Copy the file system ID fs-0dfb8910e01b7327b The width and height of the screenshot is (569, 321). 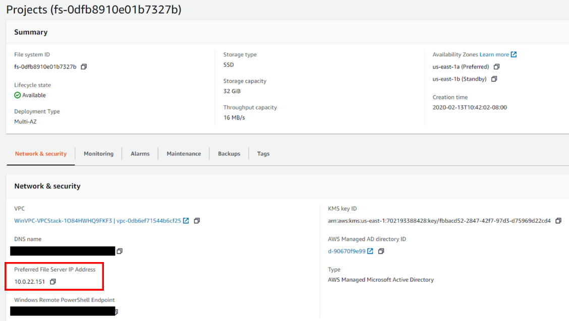coord(84,66)
